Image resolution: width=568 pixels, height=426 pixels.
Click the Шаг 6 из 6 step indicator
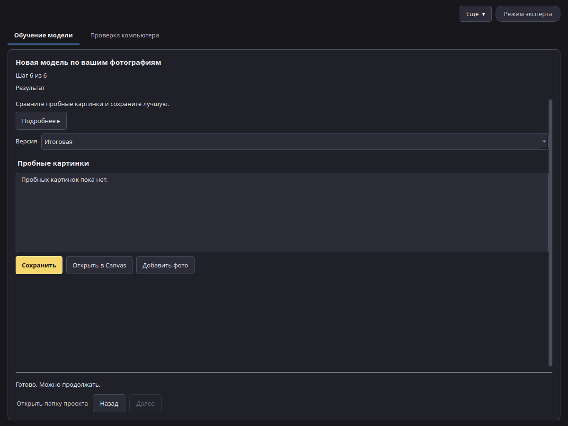click(x=31, y=75)
